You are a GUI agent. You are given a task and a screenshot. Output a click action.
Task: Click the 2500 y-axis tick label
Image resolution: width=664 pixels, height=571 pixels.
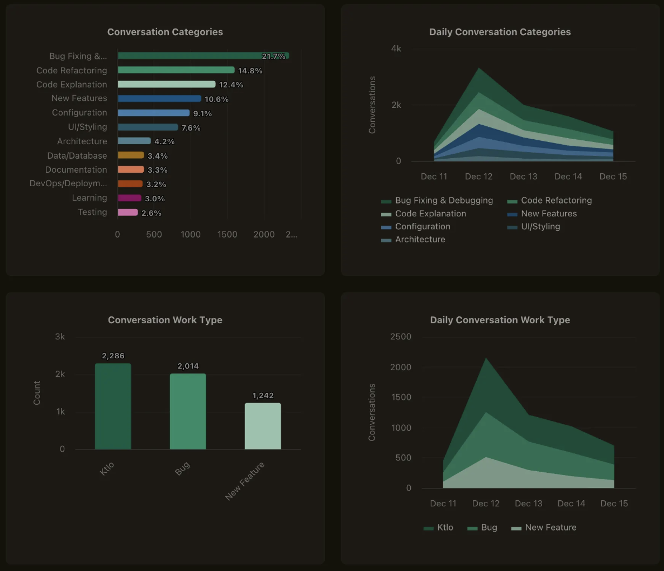click(x=401, y=337)
